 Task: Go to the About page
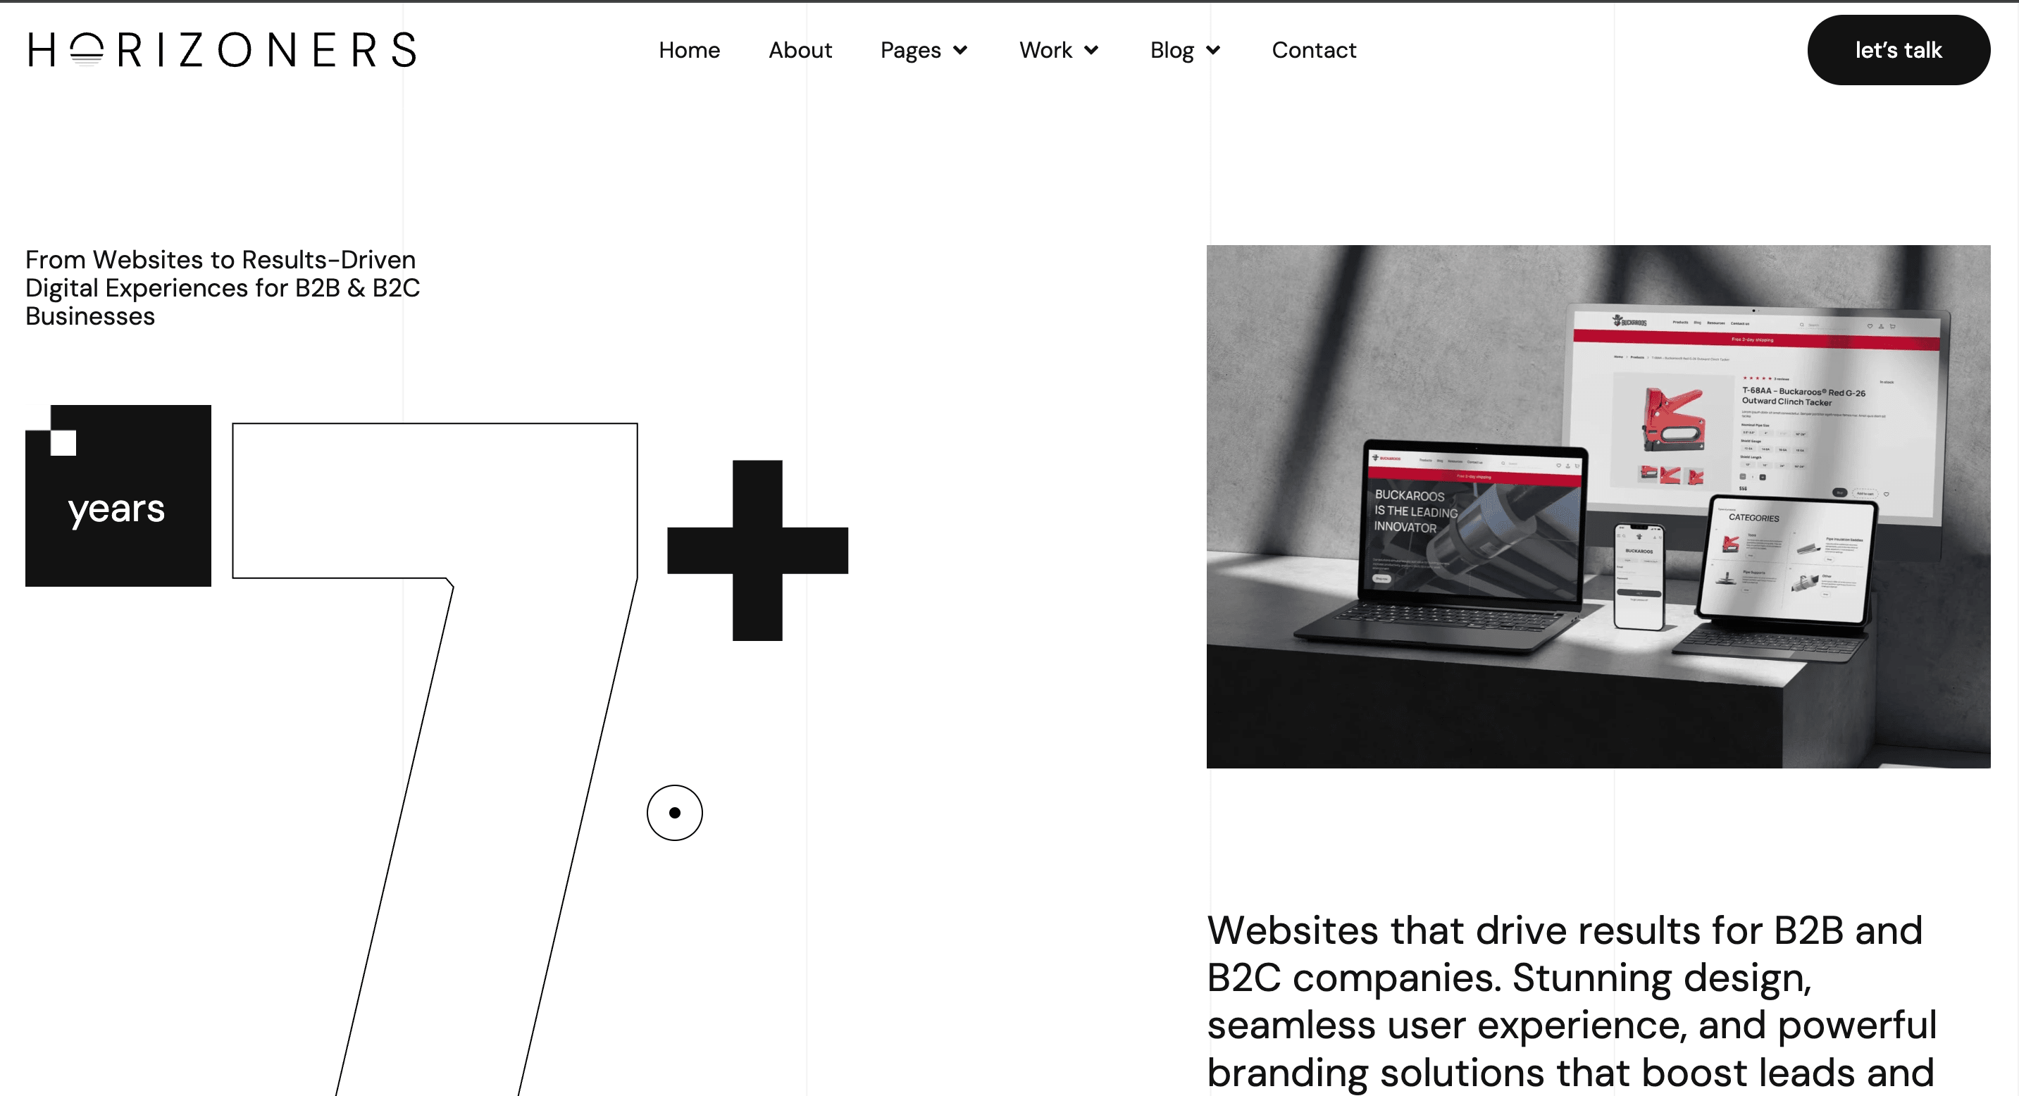pos(800,50)
